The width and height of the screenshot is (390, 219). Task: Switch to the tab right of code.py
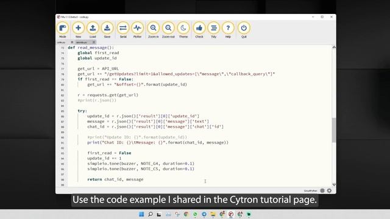[x=82, y=42]
